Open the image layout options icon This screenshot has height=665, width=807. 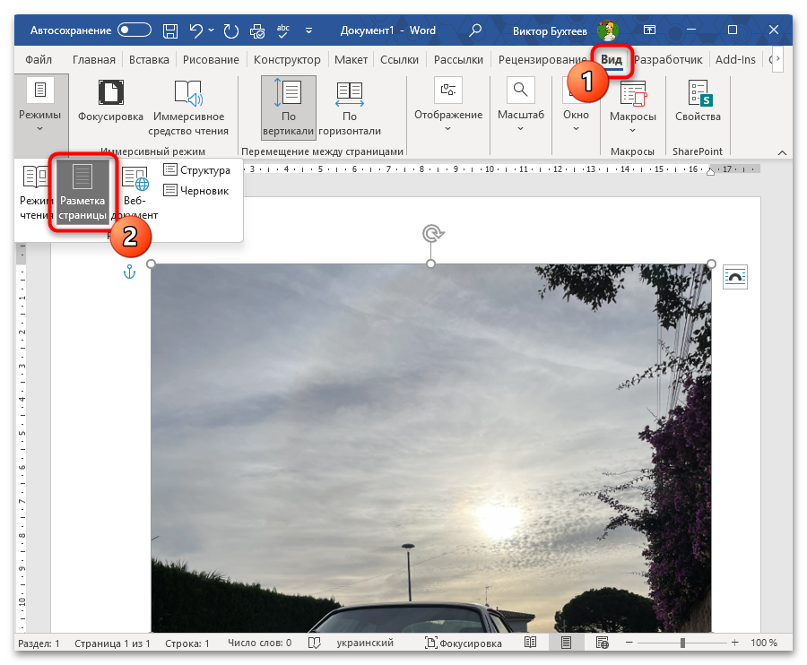tap(735, 277)
